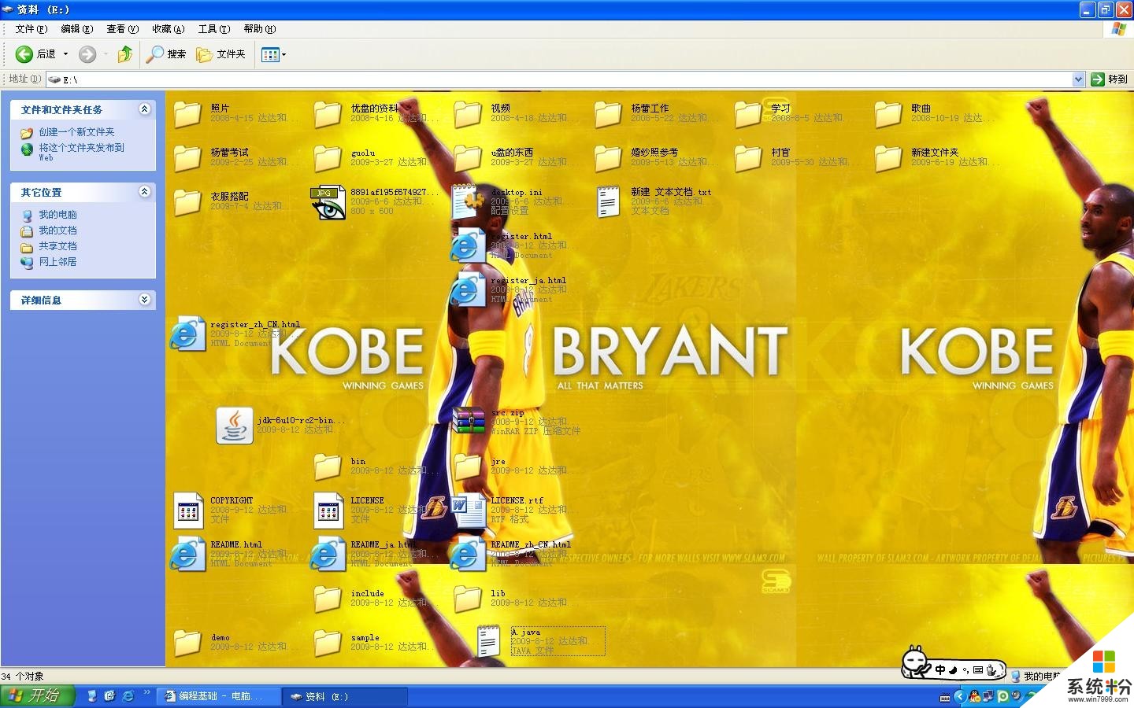The width and height of the screenshot is (1134, 708).
Task: Select the 优盘的资料 folder icon
Action: tap(328, 114)
